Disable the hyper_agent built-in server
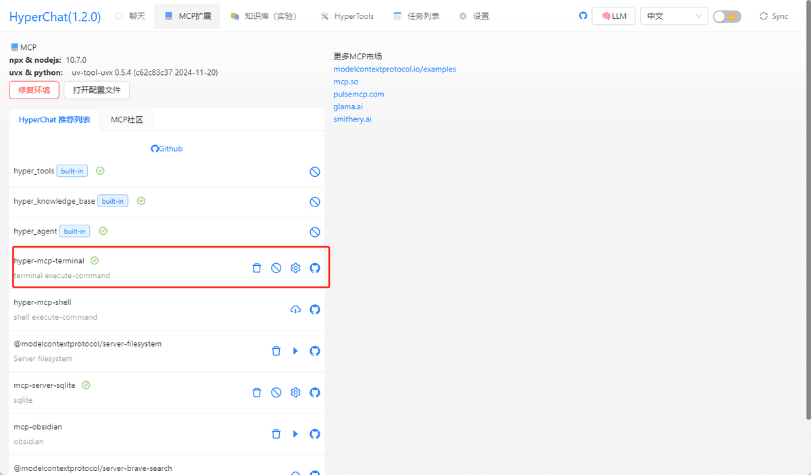The width and height of the screenshot is (811, 475). tap(315, 232)
